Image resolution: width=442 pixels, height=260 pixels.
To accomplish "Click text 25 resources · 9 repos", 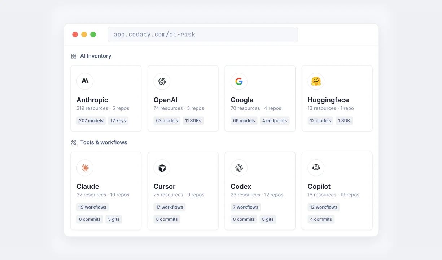I will tap(179, 195).
